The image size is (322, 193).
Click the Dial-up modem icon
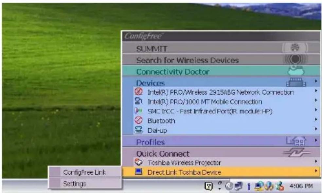click(139, 130)
